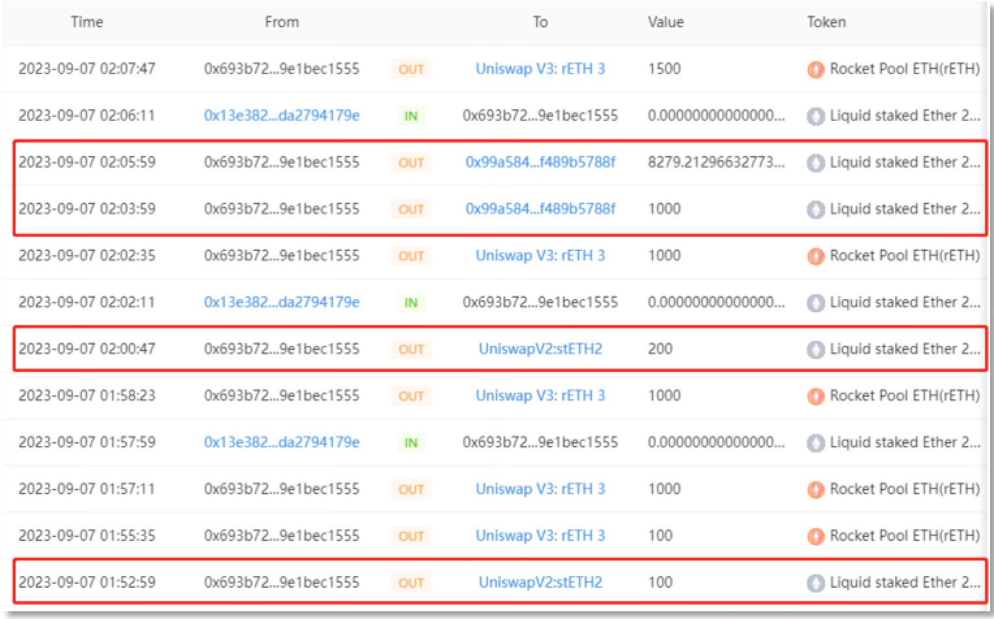
Task: Click the Liquid staked Ether icon at 02:03:59
Action: (x=816, y=210)
